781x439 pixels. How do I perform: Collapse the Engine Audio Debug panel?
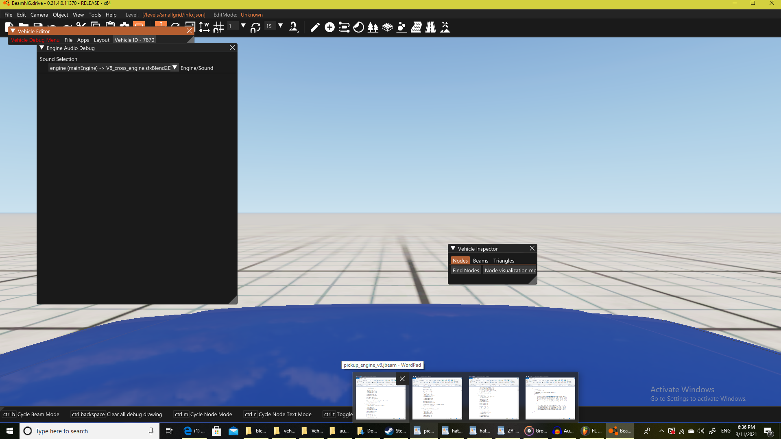pos(41,48)
